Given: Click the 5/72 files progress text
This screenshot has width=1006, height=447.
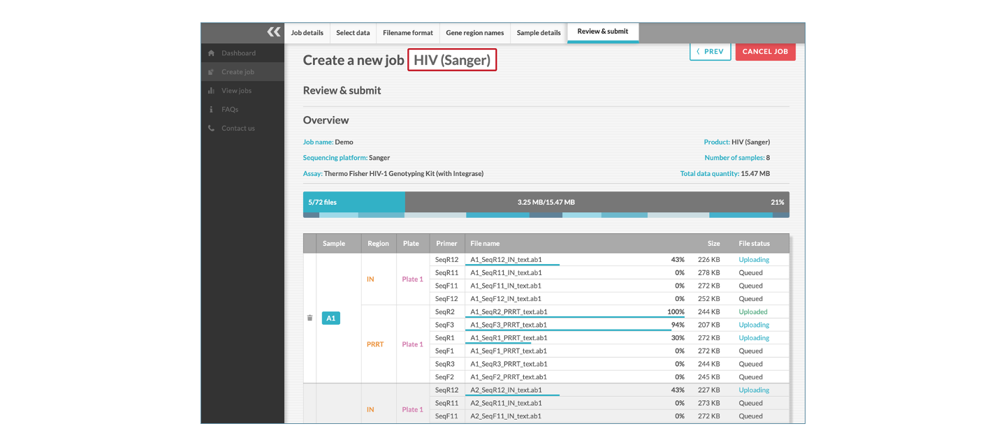Looking at the screenshot, I should click(x=322, y=203).
